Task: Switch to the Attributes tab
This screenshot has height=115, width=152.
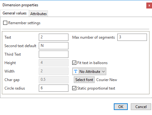Action: [38, 14]
